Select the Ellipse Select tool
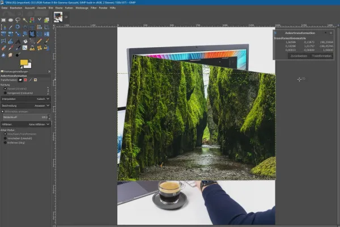This screenshot has height=227, width=340. pos(11,20)
